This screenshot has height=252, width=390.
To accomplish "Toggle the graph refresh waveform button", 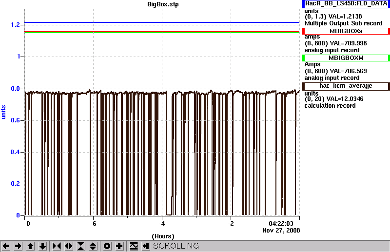I will coord(134,246).
